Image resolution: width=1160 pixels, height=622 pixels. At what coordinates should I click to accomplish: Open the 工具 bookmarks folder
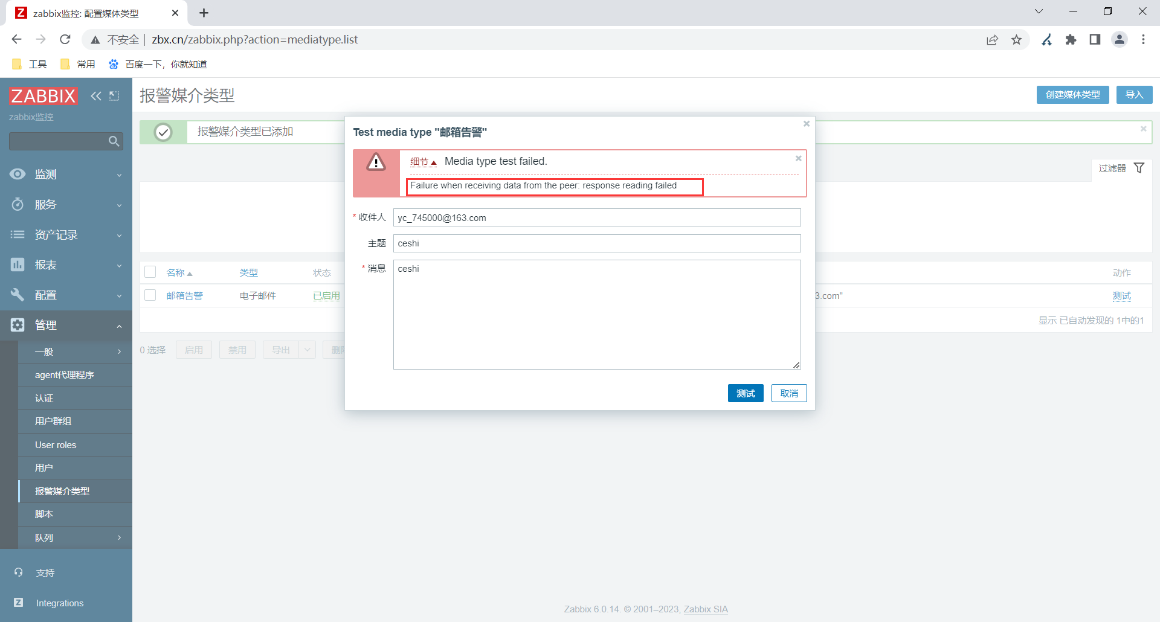point(30,64)
